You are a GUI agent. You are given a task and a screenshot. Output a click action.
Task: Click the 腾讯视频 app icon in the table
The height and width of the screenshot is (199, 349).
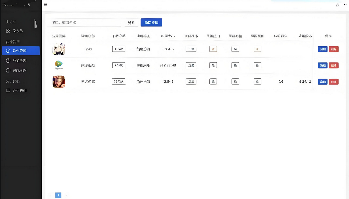coord(59,65)
